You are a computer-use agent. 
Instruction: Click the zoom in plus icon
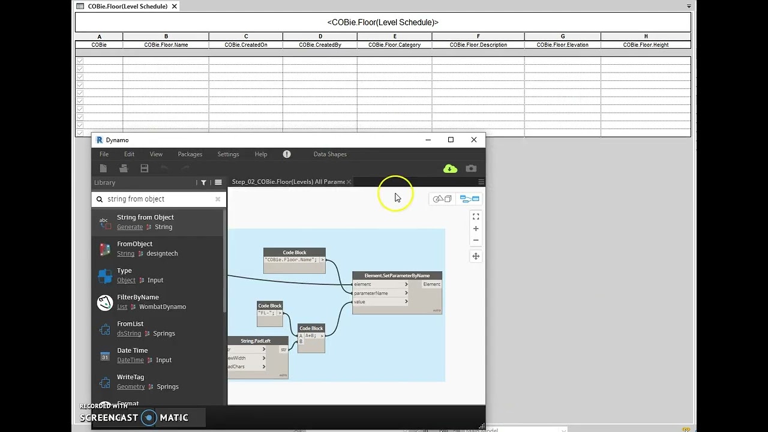476,229
